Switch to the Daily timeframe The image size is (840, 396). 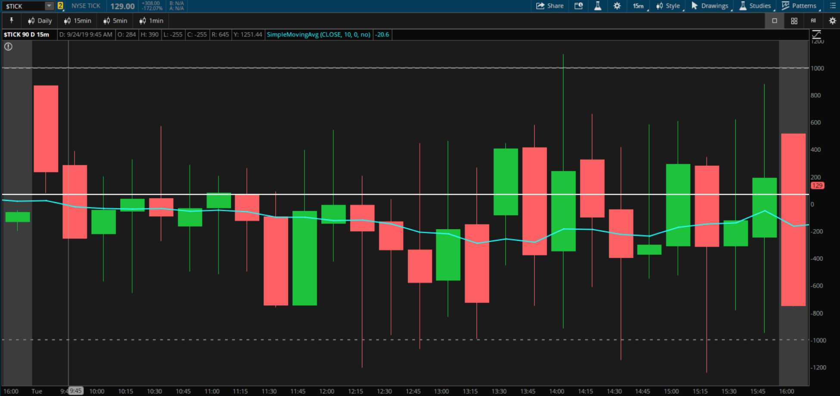point(40,20)
